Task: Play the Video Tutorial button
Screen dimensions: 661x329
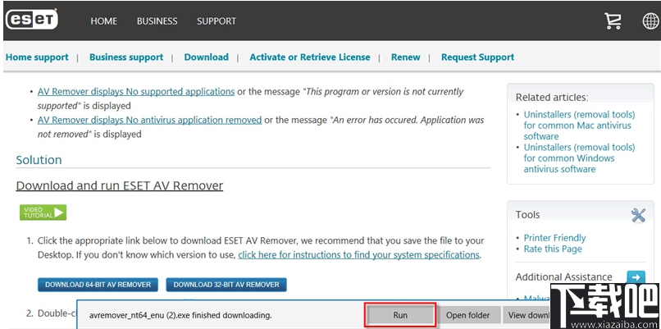Action: pos(43,212)
